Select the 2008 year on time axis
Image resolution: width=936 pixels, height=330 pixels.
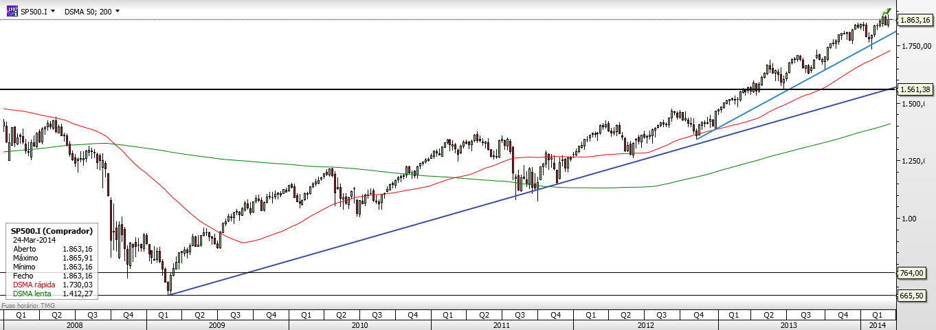click(75, 325)
